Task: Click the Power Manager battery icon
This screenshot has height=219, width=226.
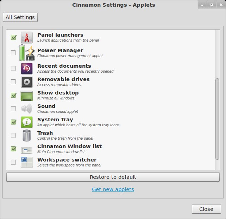Action: [x=27, y=53]
